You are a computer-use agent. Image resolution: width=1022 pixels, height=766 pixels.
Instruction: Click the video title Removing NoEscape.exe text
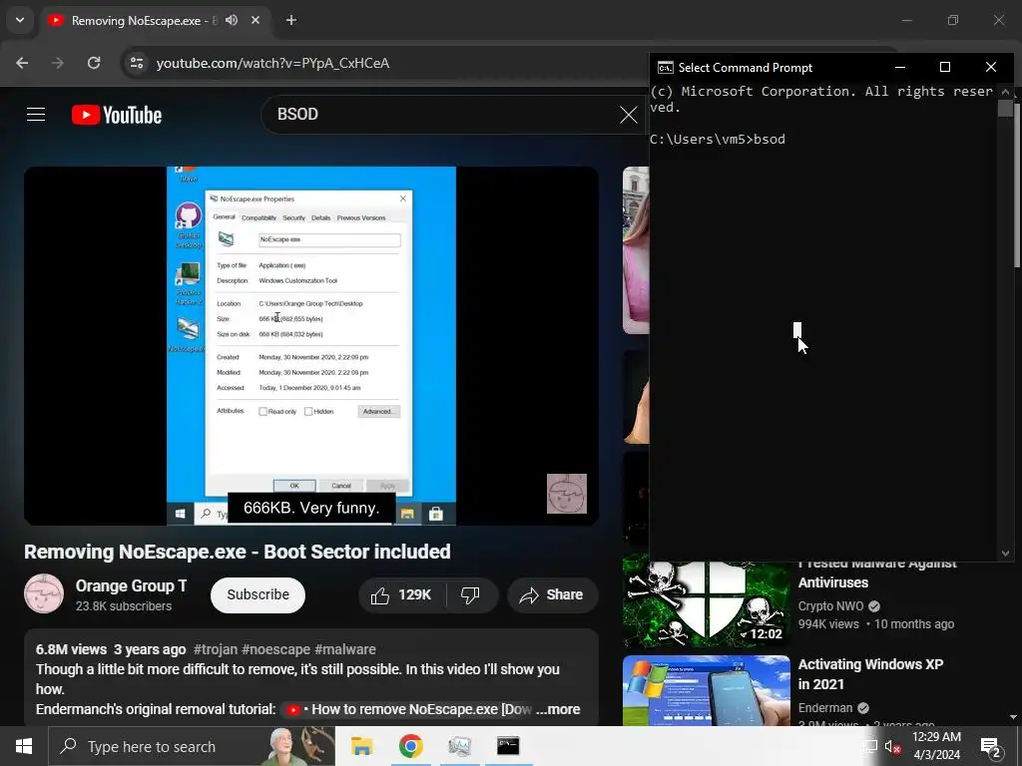click(238, 552)
